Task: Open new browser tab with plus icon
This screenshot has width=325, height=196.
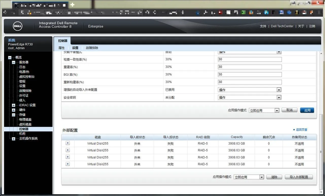Action: pyautogui.click(x=72, y=5)
